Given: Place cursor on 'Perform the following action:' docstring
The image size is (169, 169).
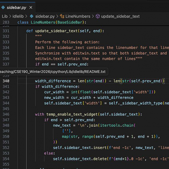Looking at the screenshot, I should [67, 42].
